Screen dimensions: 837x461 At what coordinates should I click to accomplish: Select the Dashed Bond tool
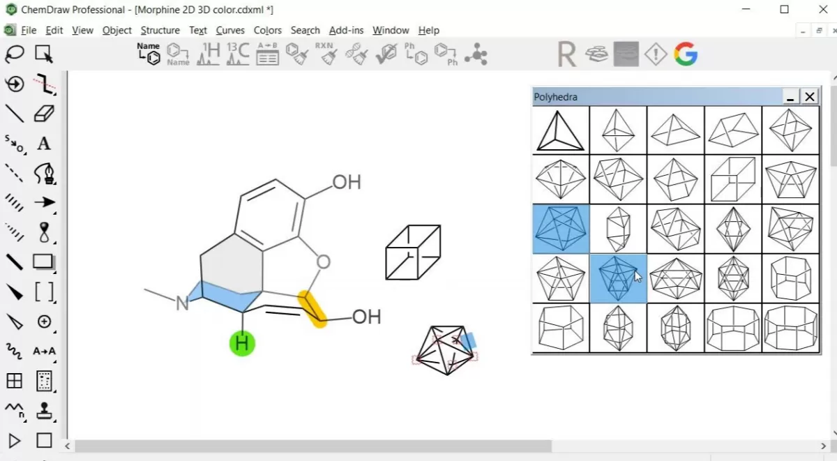click(15, 172)
